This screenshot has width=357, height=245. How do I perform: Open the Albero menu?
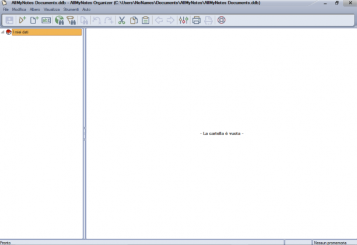click(x=35, y=9)
